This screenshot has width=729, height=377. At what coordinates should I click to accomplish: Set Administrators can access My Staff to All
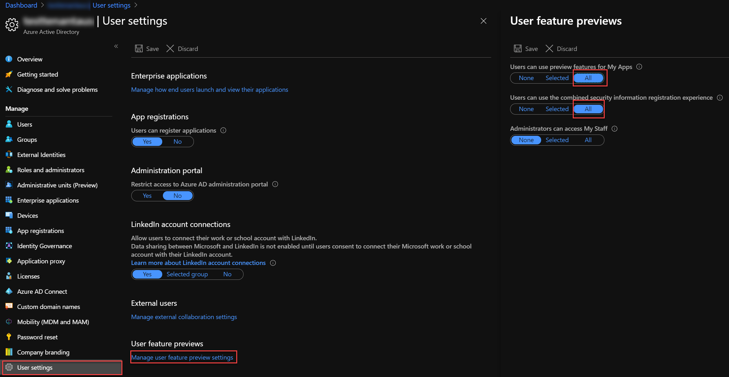click(x=588, y=140)
